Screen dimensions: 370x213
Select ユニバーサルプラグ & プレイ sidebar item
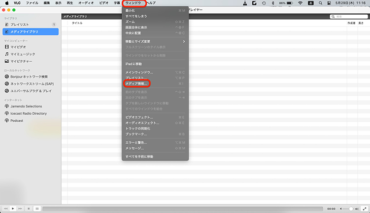[31, 91]
